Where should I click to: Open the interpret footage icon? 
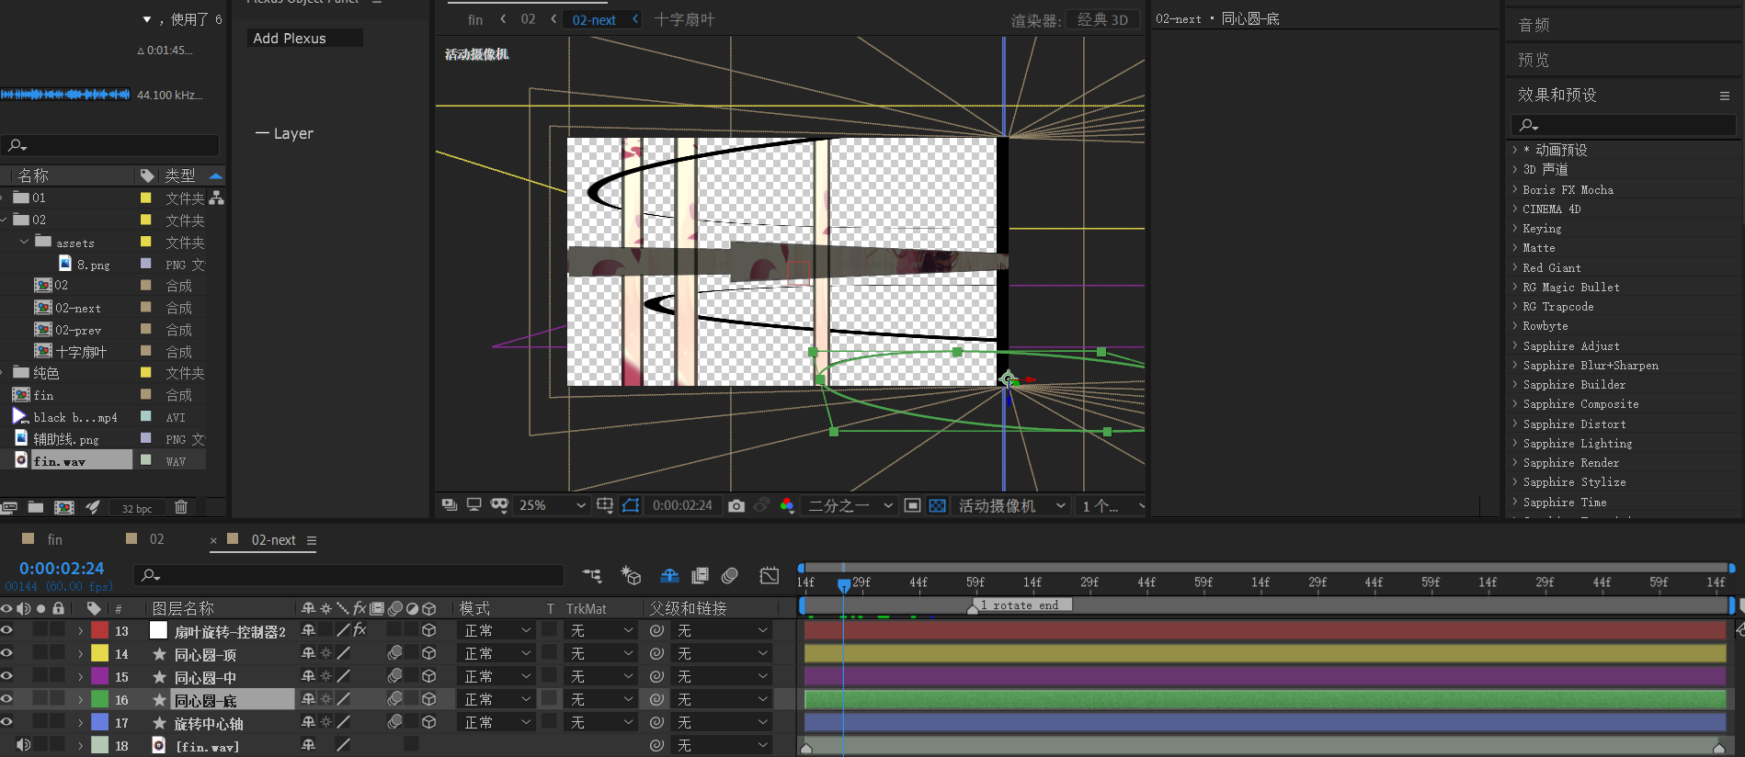(9, 507)
